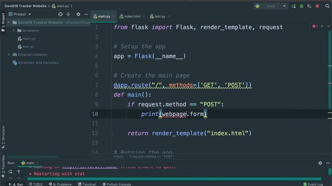
Task: Collapse all in the Project panel toolbar
Action: [x=68, y=14]
